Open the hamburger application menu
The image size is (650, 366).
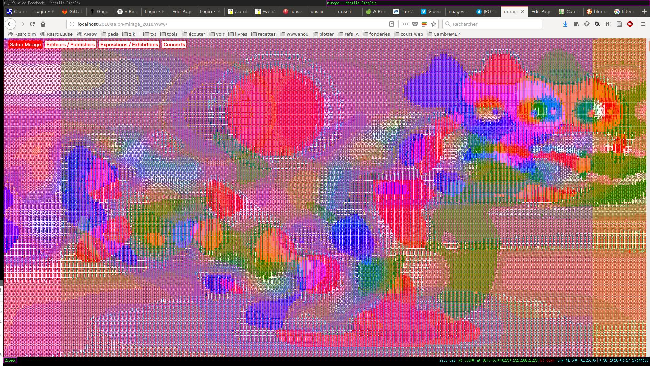click(643, 24)
